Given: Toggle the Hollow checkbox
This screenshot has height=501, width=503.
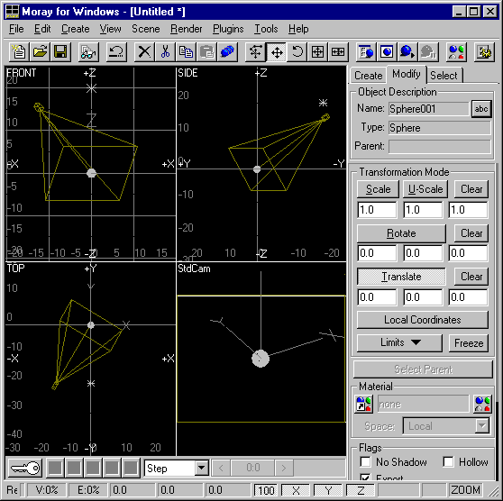Looking at the screenshot, I should click(x=448, y=462).
